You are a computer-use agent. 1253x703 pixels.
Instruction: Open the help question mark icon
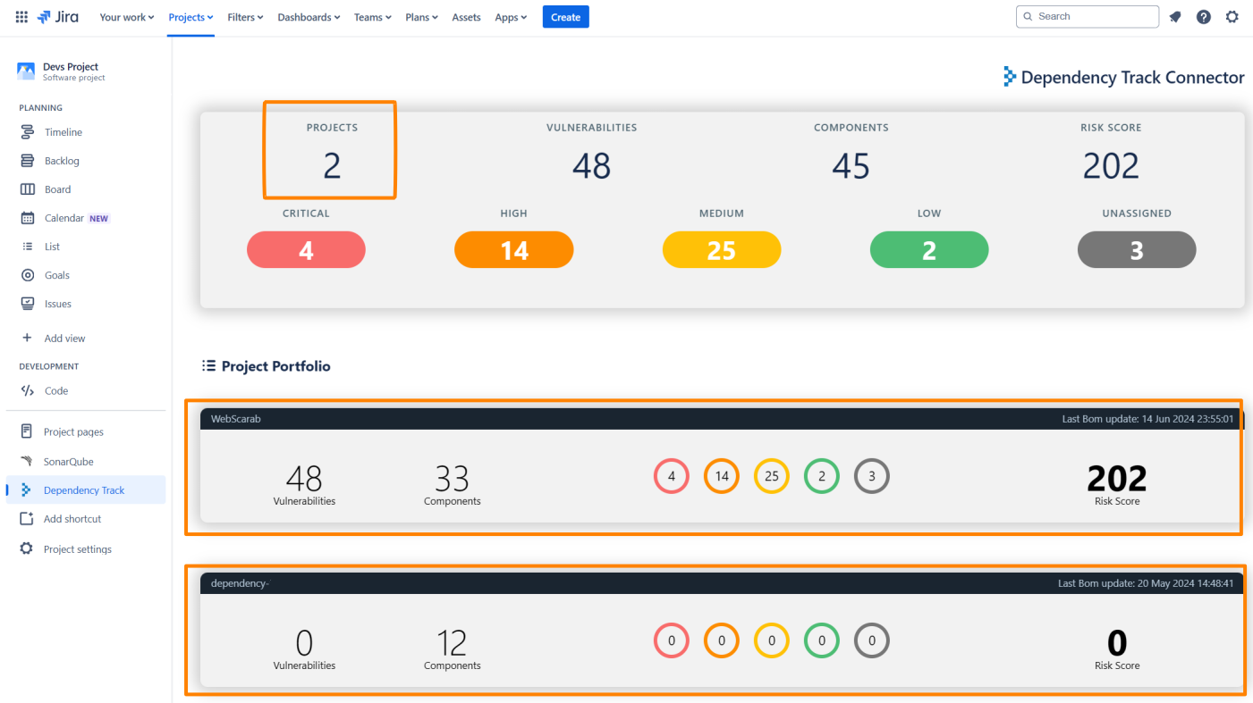coord(1204,17)
